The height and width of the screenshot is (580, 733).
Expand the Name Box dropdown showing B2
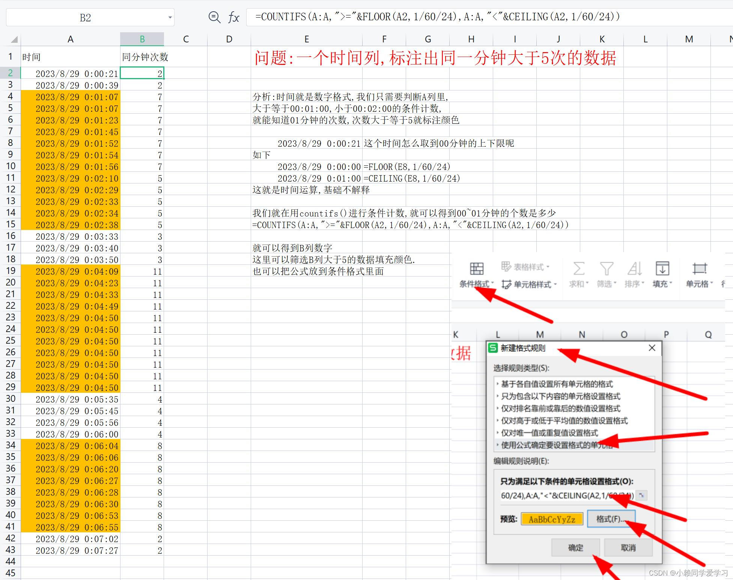170,17
